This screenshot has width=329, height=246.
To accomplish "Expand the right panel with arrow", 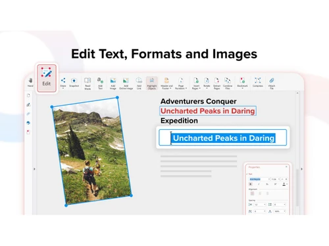I will tap(301, 169).
